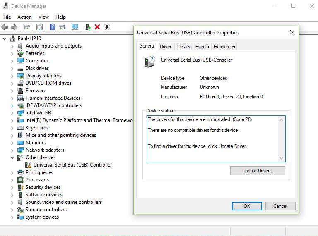
Task: Click the Firmware chip icon
Action: (x=20, y=91)
